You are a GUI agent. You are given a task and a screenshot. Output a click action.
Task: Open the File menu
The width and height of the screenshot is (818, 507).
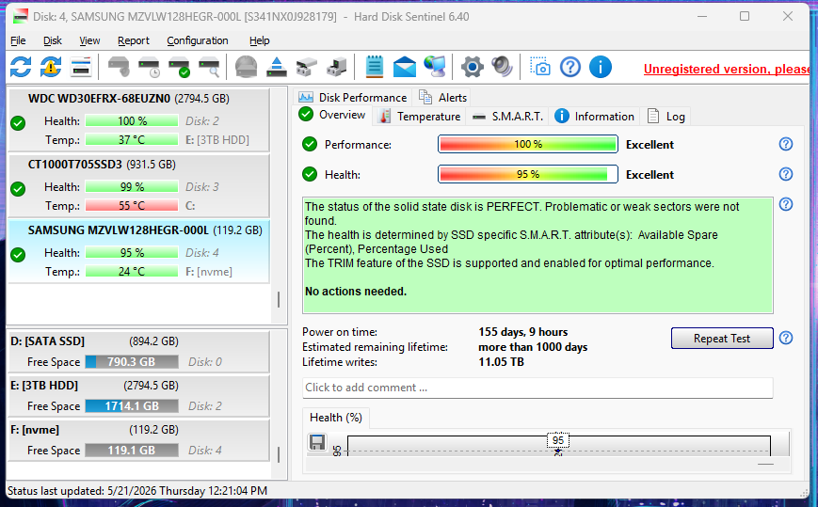(18, 40)
